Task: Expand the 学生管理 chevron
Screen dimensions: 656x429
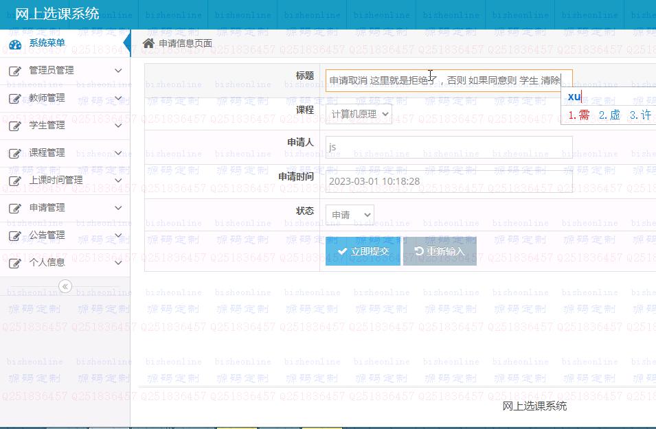Action: (x=118, y=126)
